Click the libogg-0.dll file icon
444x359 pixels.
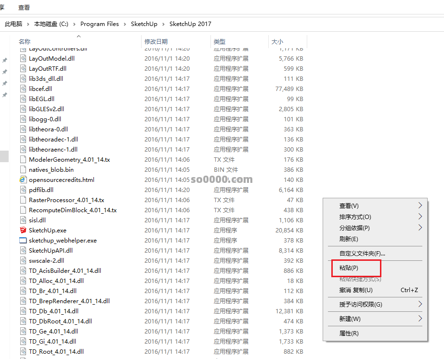pos(23,119)
